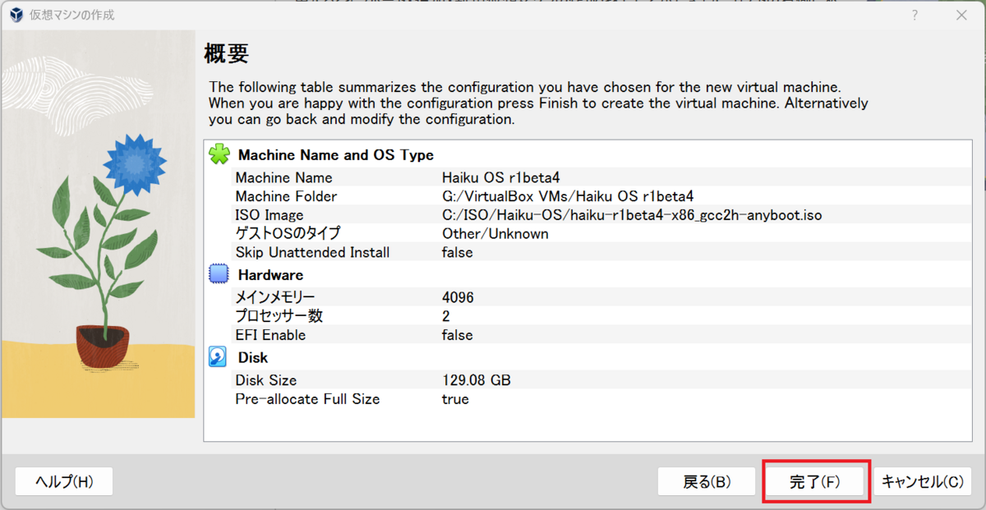Click the Other/Unknown value

click(x=495, y=234)
